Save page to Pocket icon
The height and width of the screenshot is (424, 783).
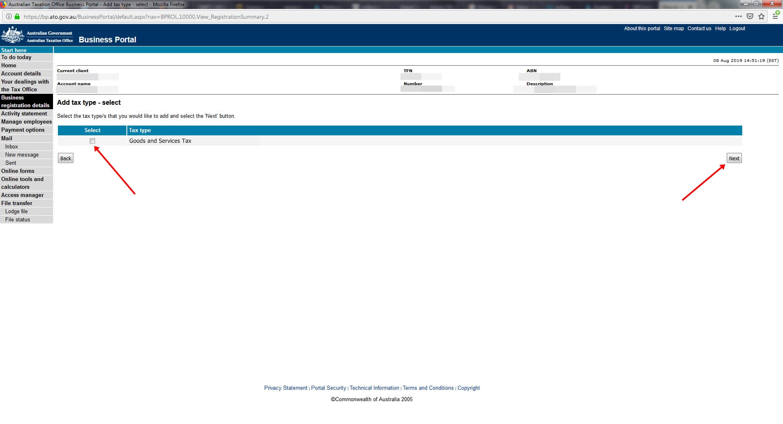750,17
